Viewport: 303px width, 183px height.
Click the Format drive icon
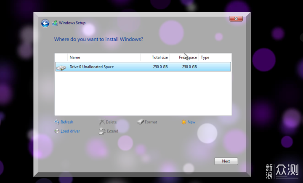[x=141, y=122]
